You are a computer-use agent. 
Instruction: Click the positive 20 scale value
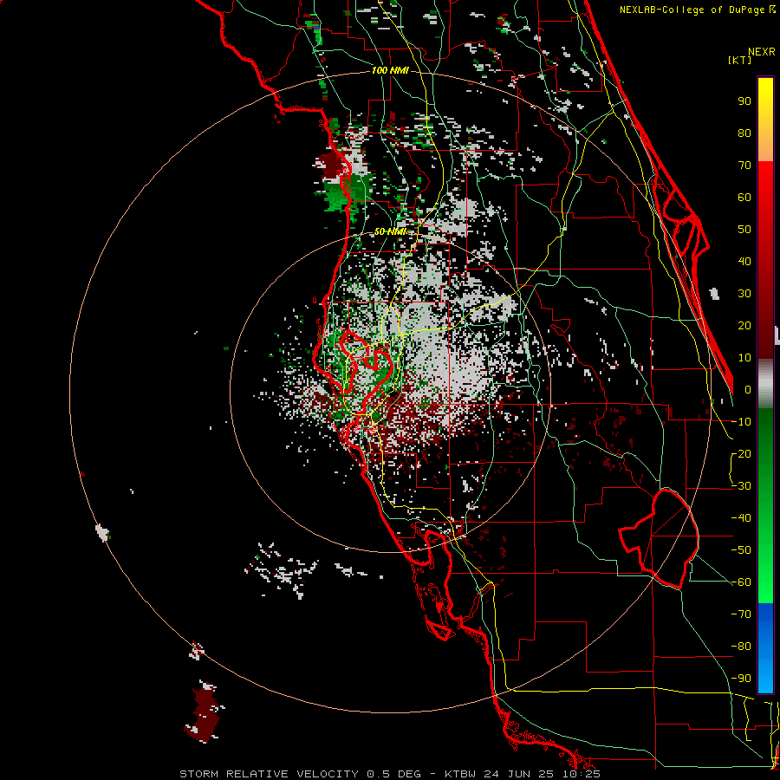pos(744,326)
